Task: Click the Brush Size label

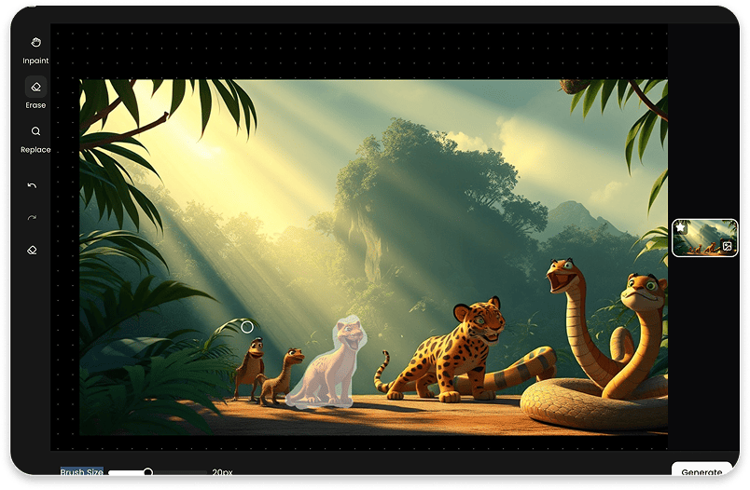Action: pos(82,472)
